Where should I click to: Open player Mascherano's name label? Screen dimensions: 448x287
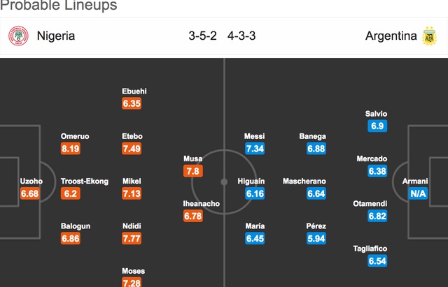coord(304,182)
